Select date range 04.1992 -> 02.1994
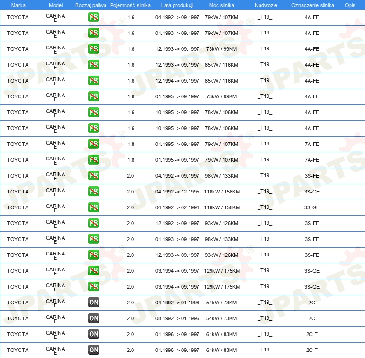This screenshot has height=358, width=365. (x=177, y=207)
